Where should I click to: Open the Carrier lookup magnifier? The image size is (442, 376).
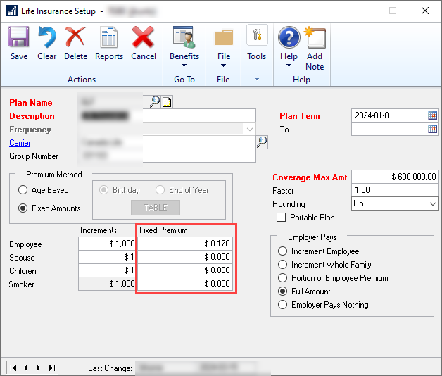262,142
